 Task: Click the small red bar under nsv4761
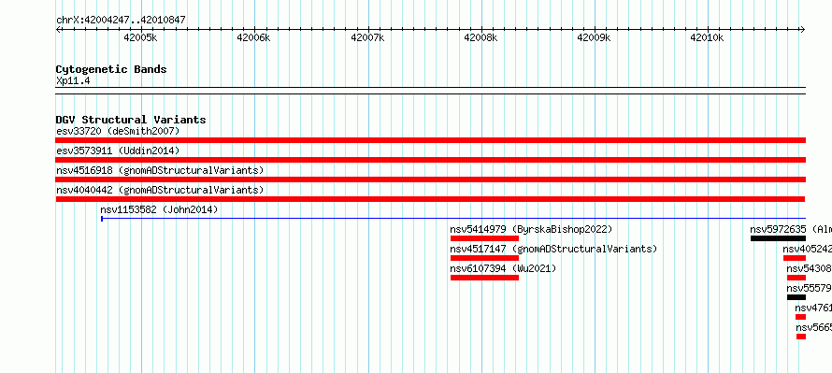[x=801, y=317]
